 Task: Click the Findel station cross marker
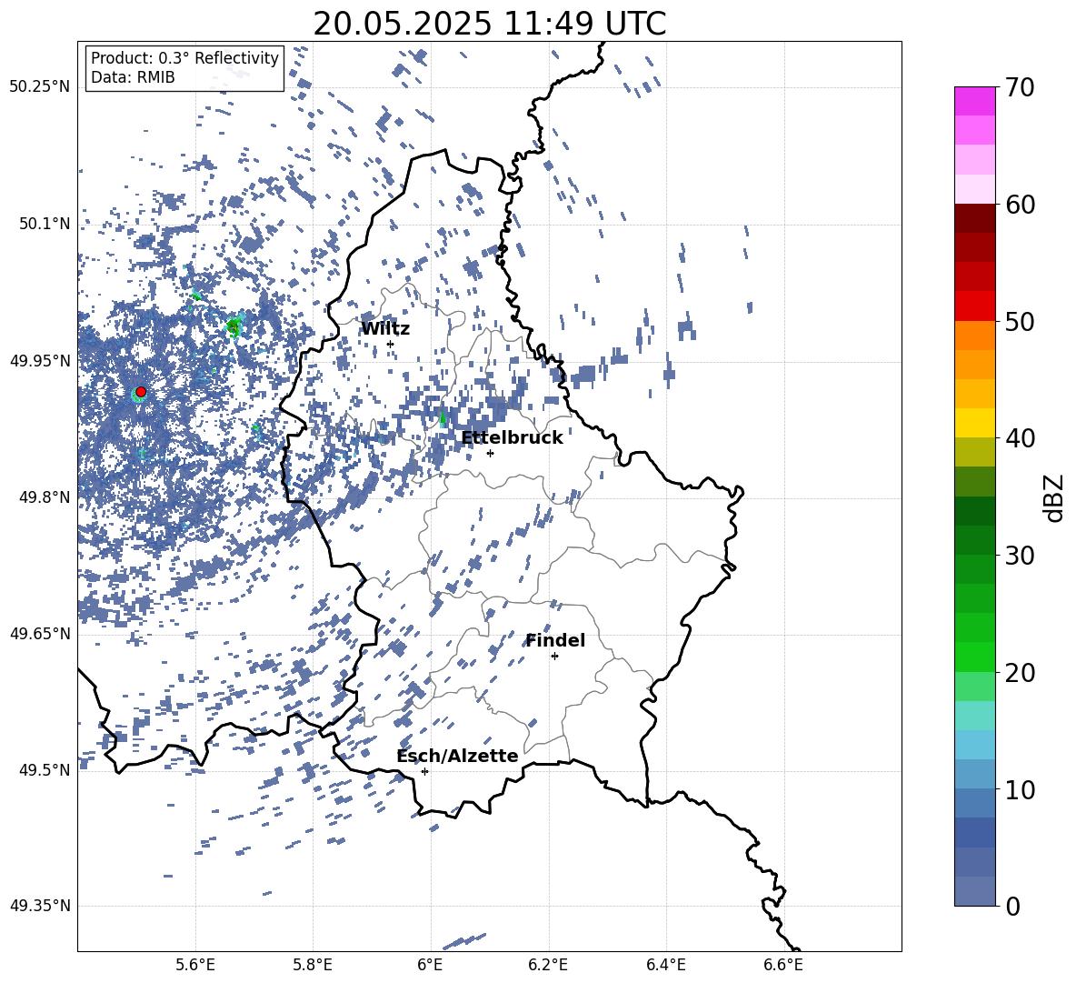point(554,657)
